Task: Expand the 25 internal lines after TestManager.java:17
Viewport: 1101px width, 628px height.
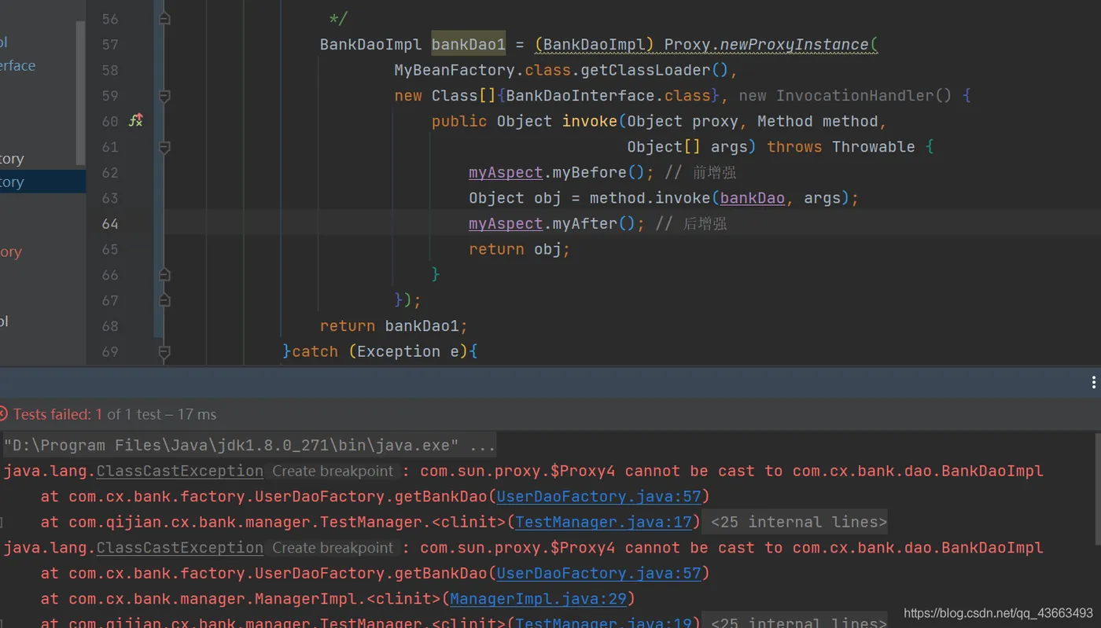Action: (x=794, y=522)
